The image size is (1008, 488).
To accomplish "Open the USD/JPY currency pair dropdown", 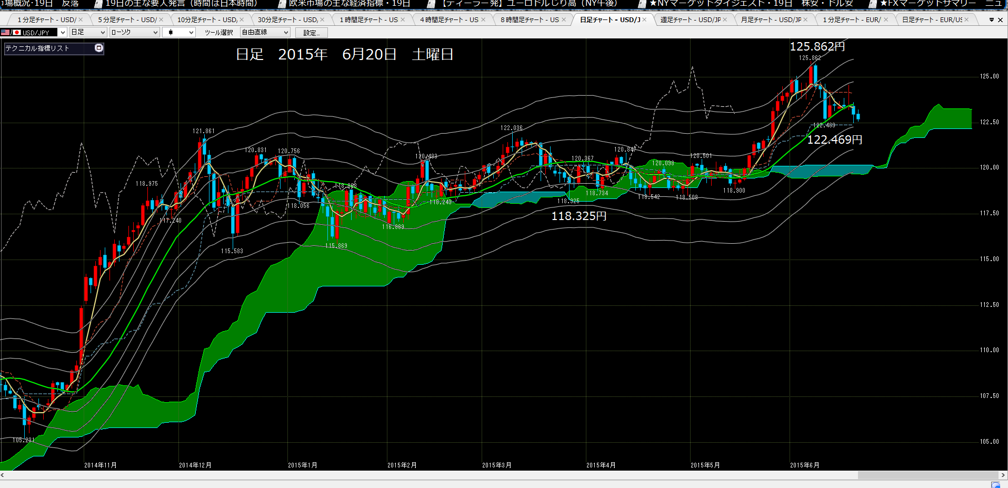I will point(63,33).
